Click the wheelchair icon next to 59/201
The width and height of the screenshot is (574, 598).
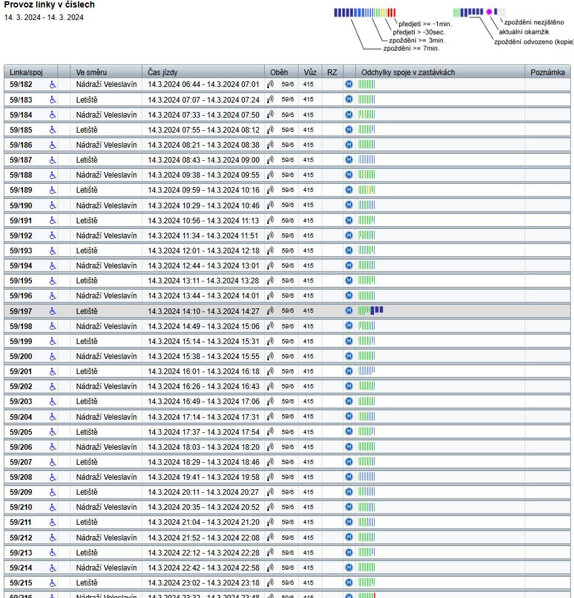(52, 372)
